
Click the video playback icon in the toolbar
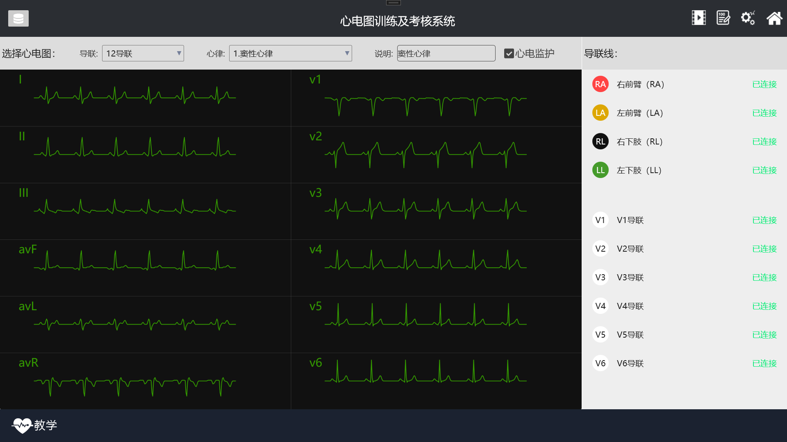tap(698, 18)
